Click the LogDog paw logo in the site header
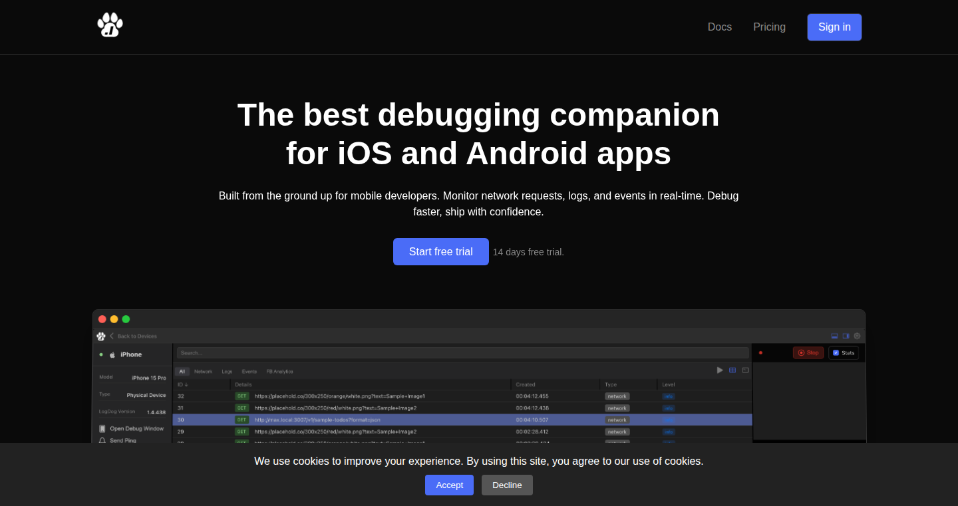958x506 pixels. click(110, 25)
